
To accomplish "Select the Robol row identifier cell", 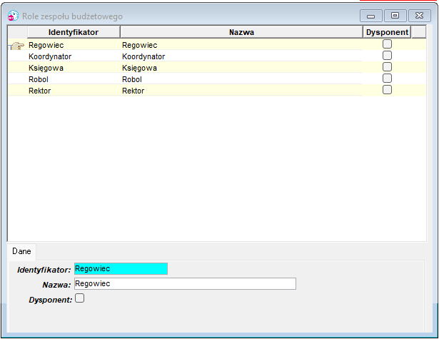I will tap(39, 79).
